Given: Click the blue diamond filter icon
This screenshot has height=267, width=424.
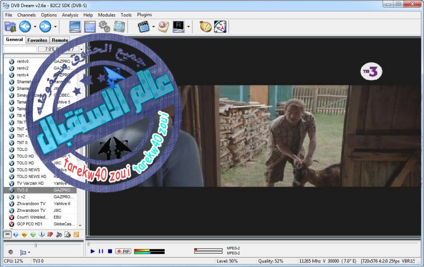Looking at the screenshot, I should tap(16, 235).
